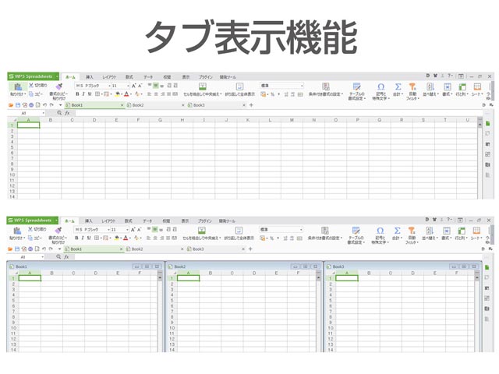Open the Insert ribbon tab in upper window
The height and width of the screenshot is (374, 499).
click(90, 77)
